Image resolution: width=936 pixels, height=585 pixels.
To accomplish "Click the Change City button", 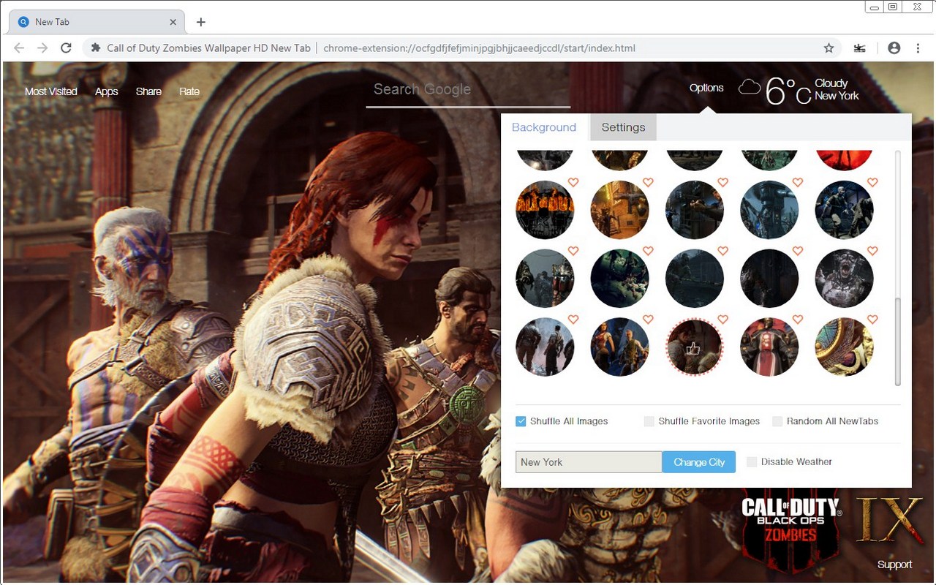I will [699, 462].
